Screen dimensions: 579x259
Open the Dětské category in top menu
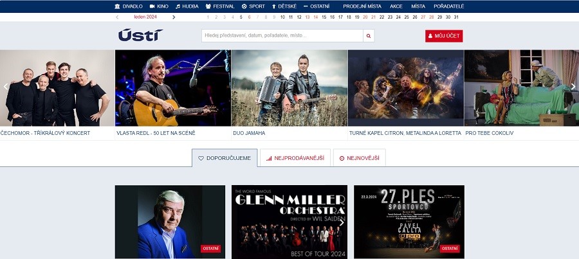point(284,6)
